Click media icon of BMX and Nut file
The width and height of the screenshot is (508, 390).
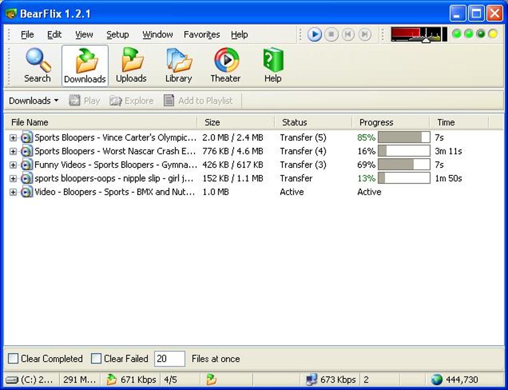click(x=26, y=192)
